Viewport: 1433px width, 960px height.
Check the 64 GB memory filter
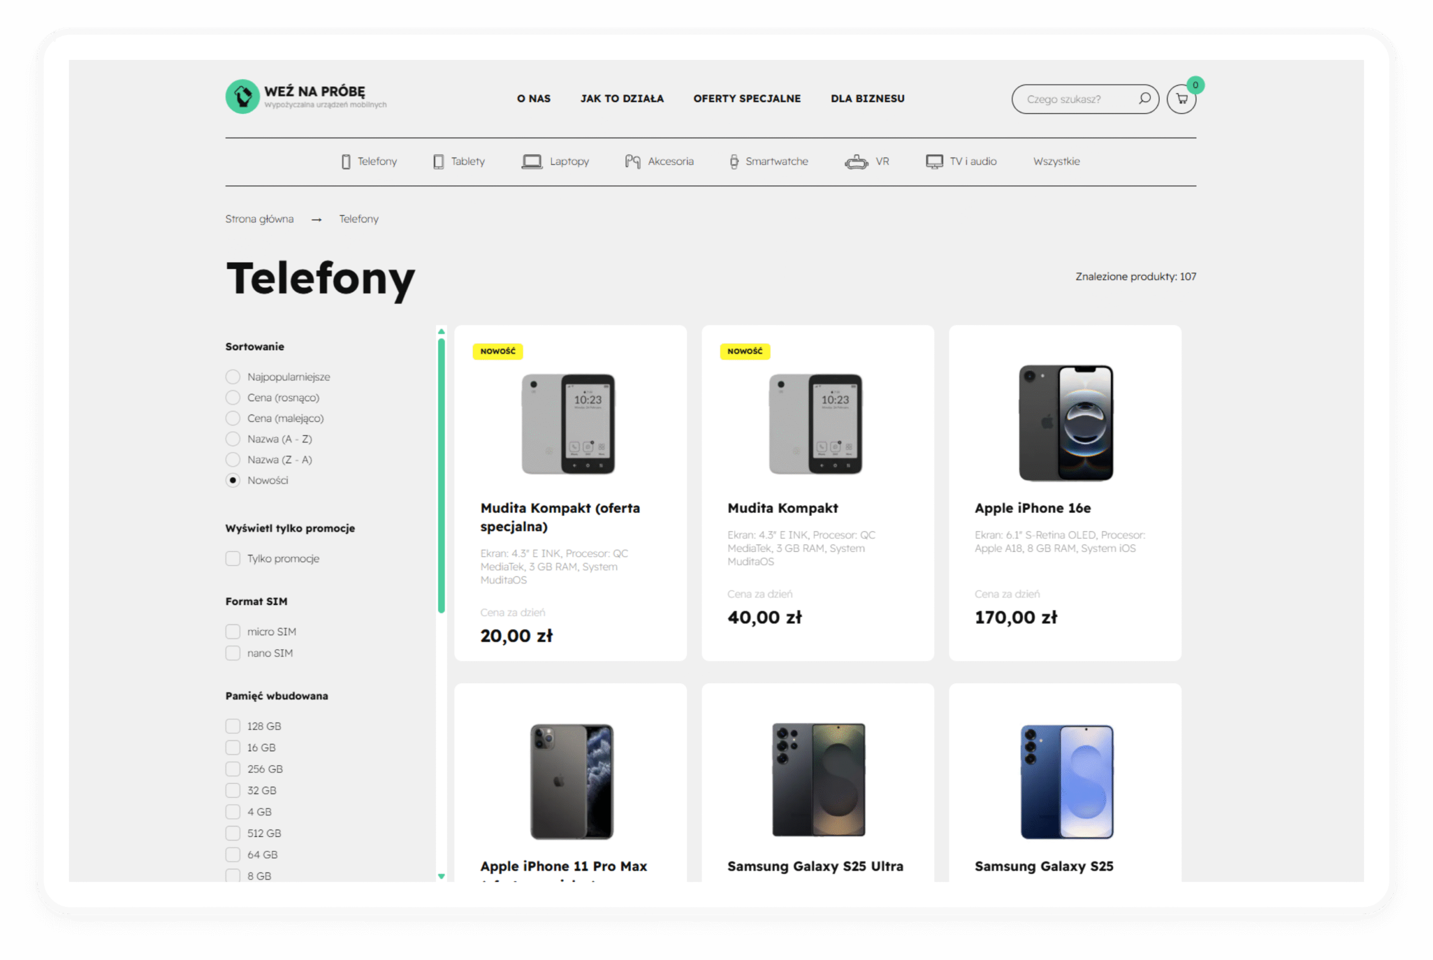pos(232,855)
